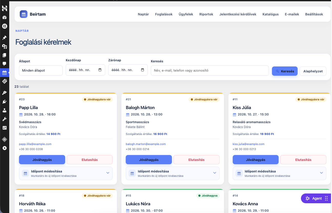
Task: Click the Elementor icon in the sidebar
Action: tap(4, 26)
